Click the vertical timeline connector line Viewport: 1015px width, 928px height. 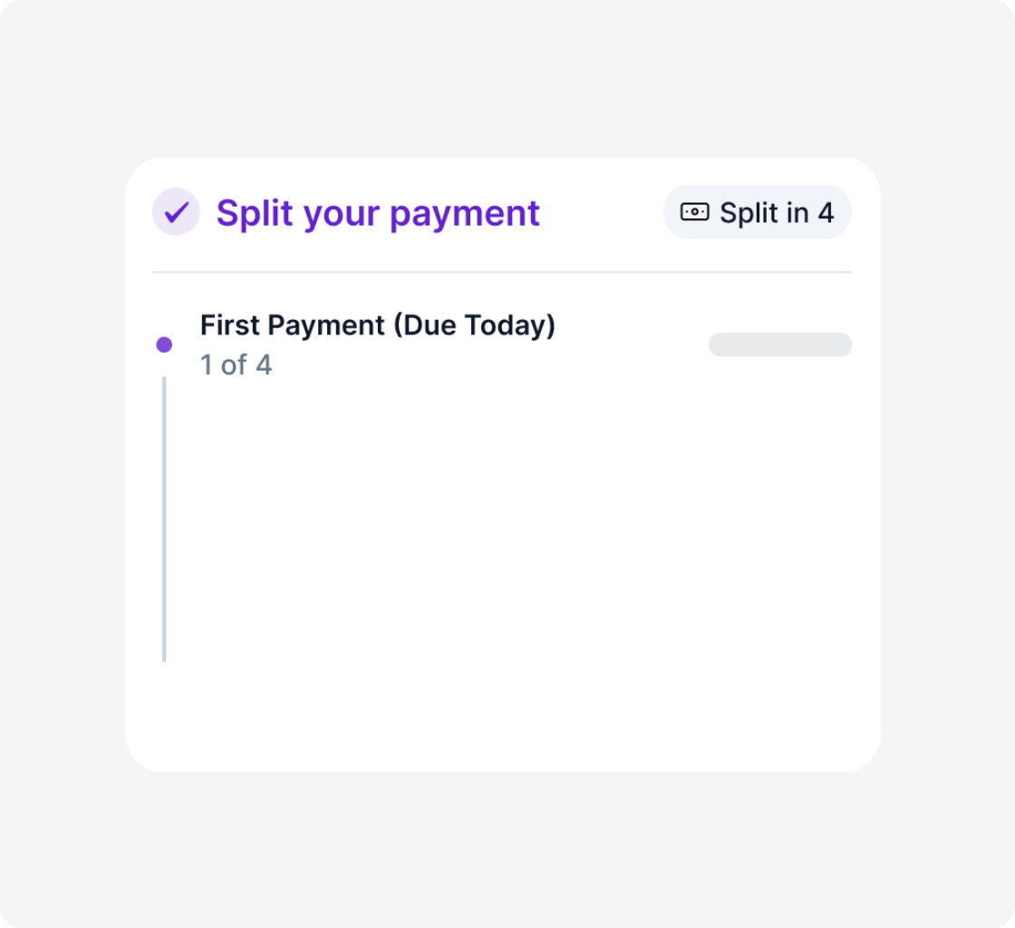click(164, 517)
